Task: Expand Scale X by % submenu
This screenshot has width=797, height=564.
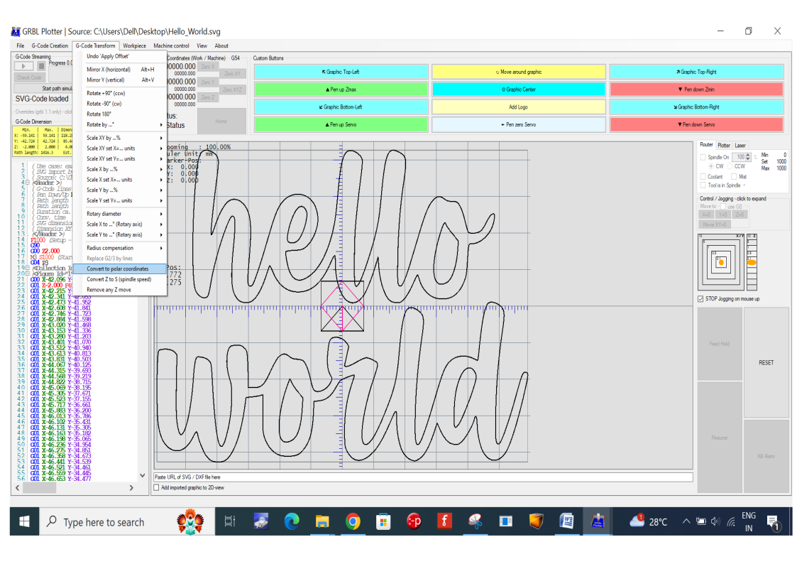Action: point(120,169)
